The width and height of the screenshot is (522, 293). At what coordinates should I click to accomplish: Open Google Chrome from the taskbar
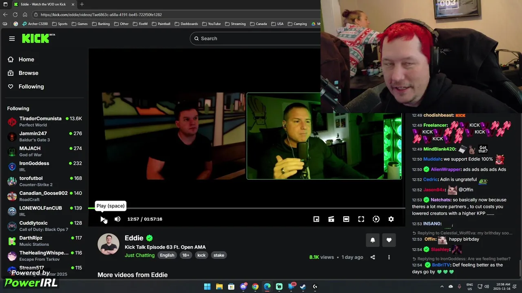(x=255, y=286)
